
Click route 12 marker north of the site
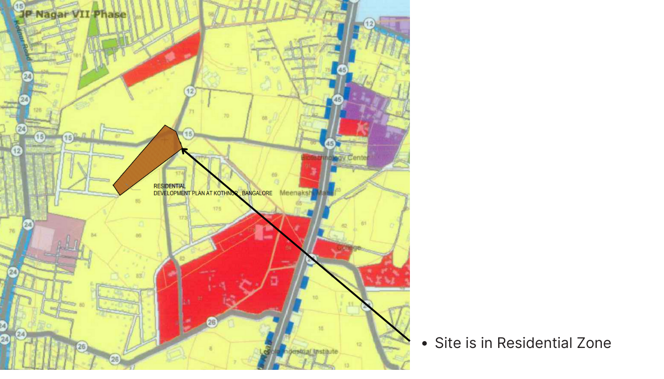(x=190, y=91)
